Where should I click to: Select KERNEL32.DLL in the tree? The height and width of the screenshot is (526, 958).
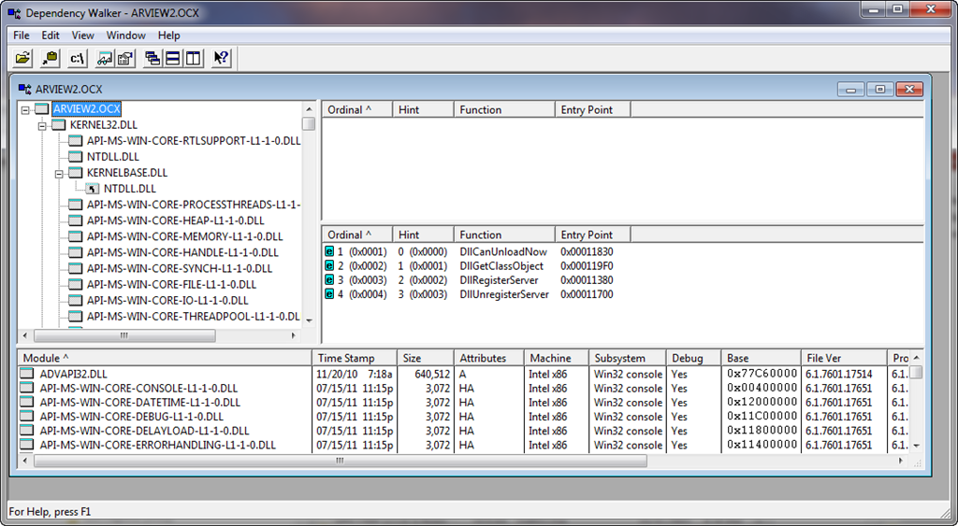click(x=104, y=124)
